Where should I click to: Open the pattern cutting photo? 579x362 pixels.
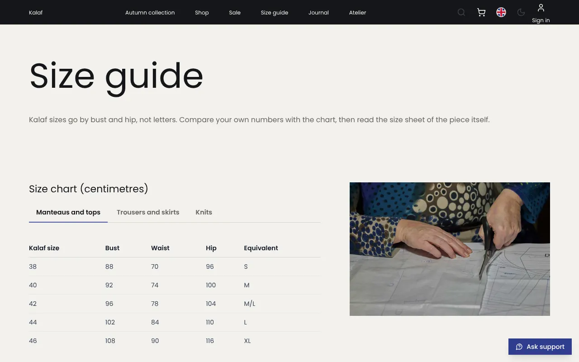click(x=450, y=249)
